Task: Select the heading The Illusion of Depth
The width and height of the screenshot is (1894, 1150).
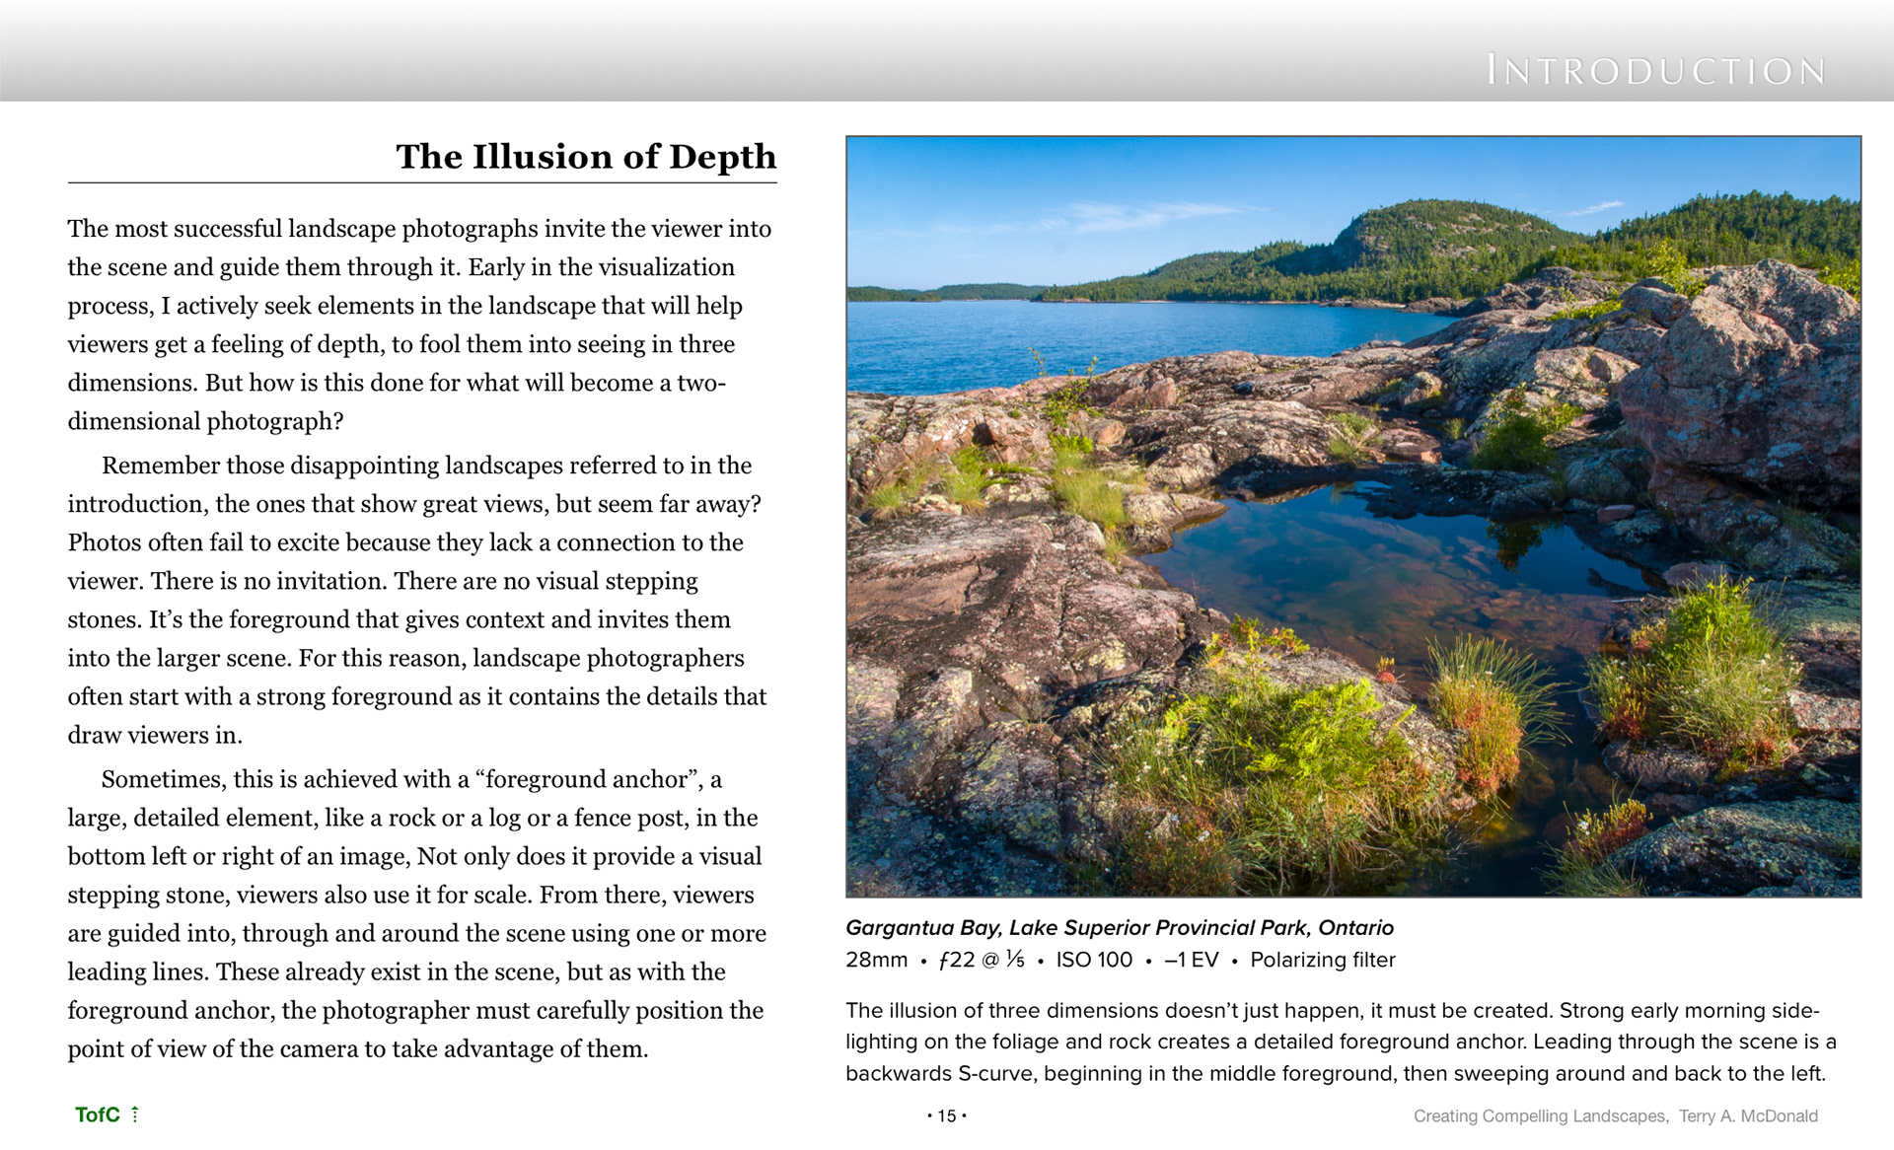Action: 586,157
